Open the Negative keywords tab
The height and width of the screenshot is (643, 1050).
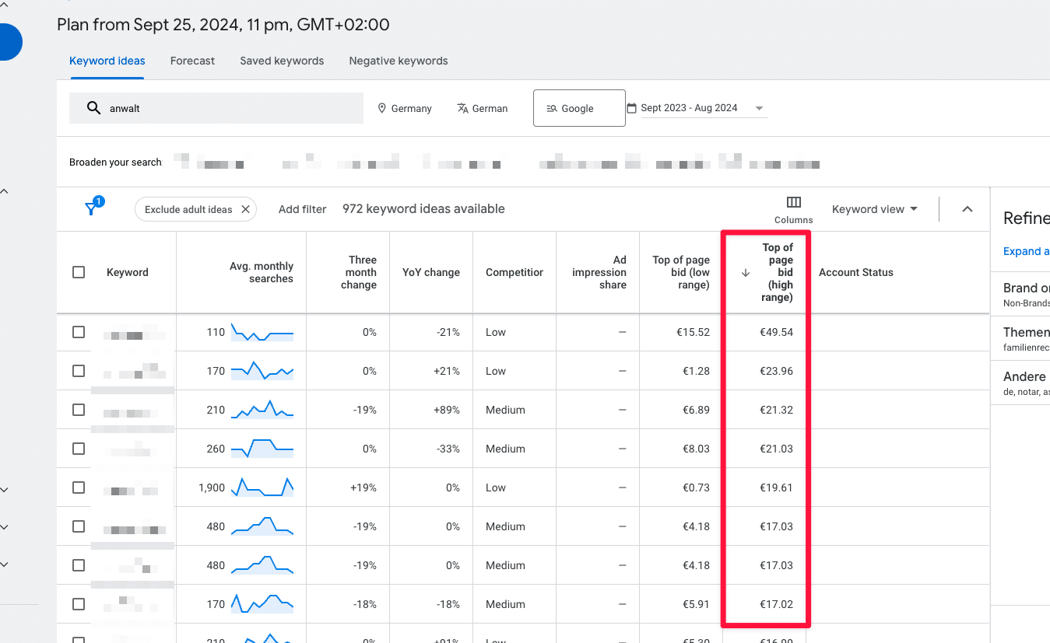[399, 61]
